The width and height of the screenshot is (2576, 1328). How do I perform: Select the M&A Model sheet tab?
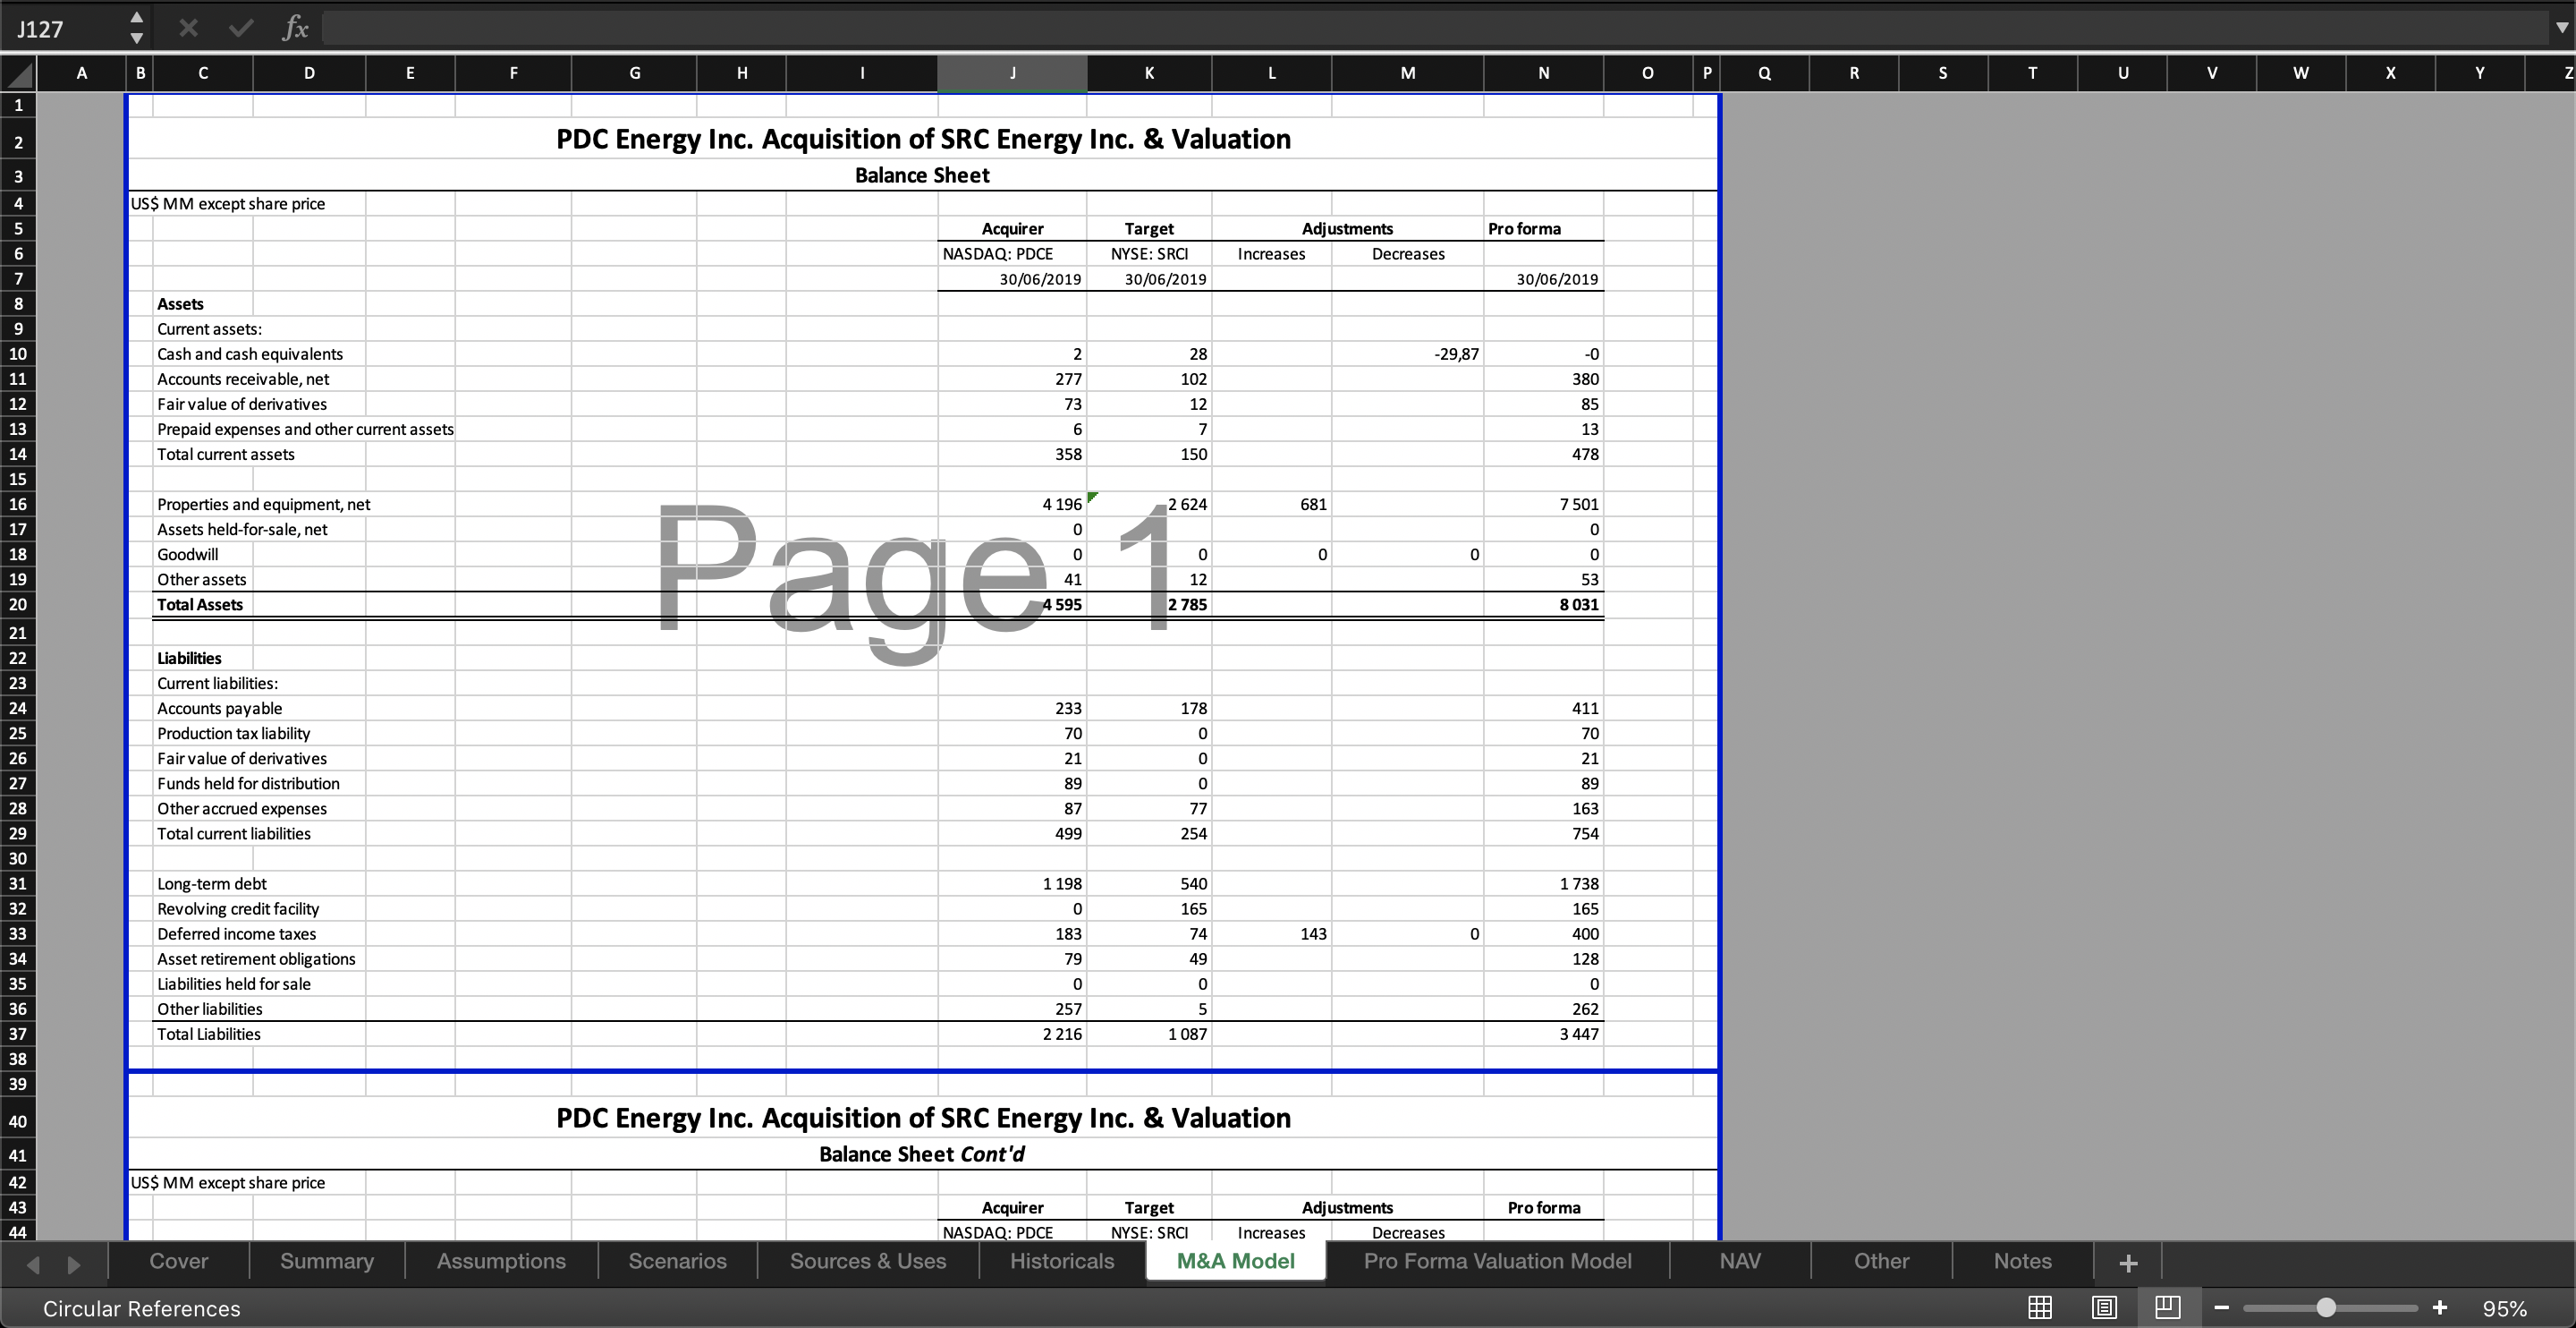[1236, 1261]
